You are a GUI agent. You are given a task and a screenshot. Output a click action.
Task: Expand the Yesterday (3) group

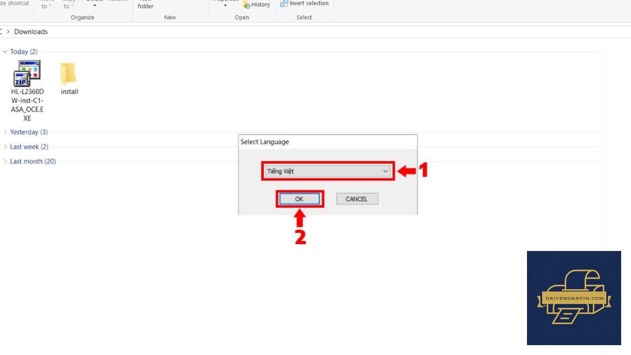click(5, 132)
